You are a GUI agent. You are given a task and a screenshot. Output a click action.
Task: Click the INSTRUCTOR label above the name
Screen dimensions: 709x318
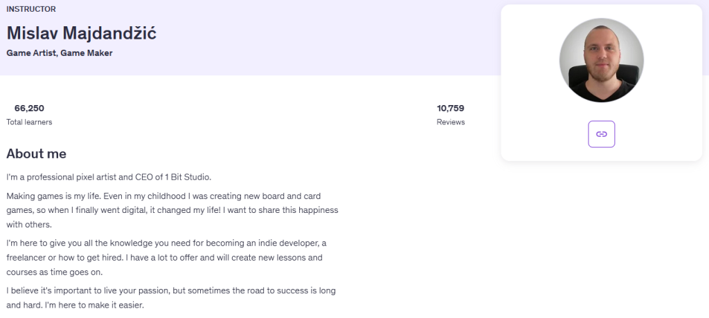pyautogui.click(x=31, y=9)
